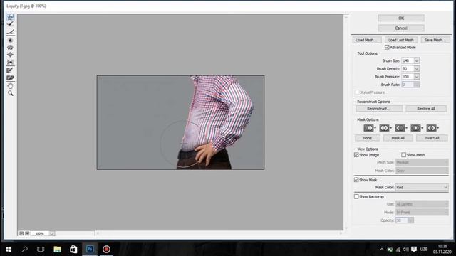Open the Brush Density dropdown arrow
Image resolution: width=456 pixels, height=256 pixels.
417,69
